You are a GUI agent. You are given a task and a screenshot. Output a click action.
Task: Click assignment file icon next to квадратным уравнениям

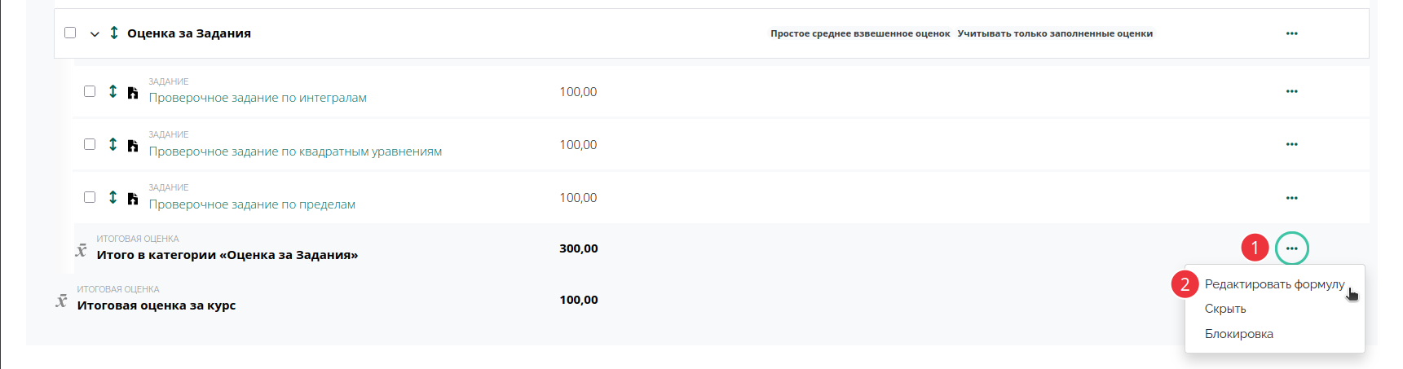133,146
